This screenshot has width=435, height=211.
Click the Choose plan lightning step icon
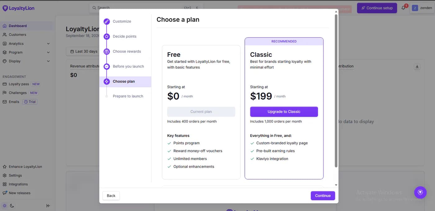coord(107,81)
